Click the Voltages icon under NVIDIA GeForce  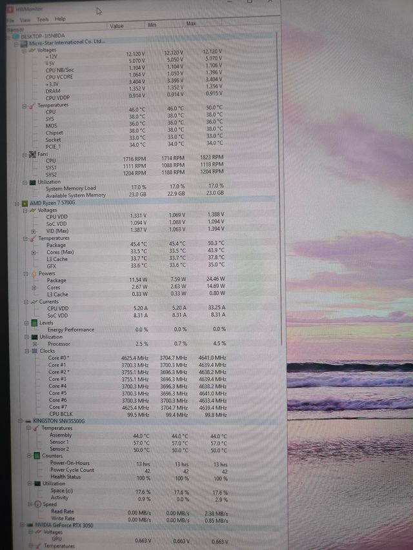[x=39, y=532]
